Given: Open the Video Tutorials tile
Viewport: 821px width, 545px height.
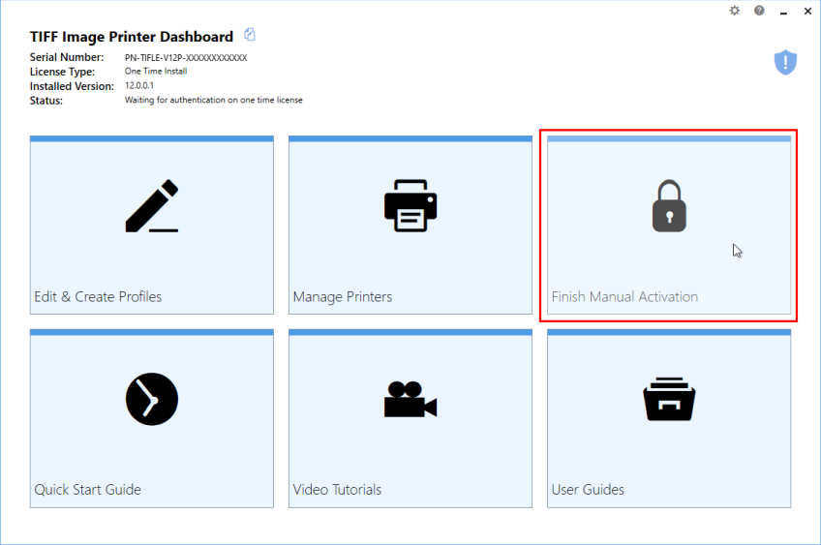Looking at the screenshot, I should pyautogui.click(x=410, y=418).
